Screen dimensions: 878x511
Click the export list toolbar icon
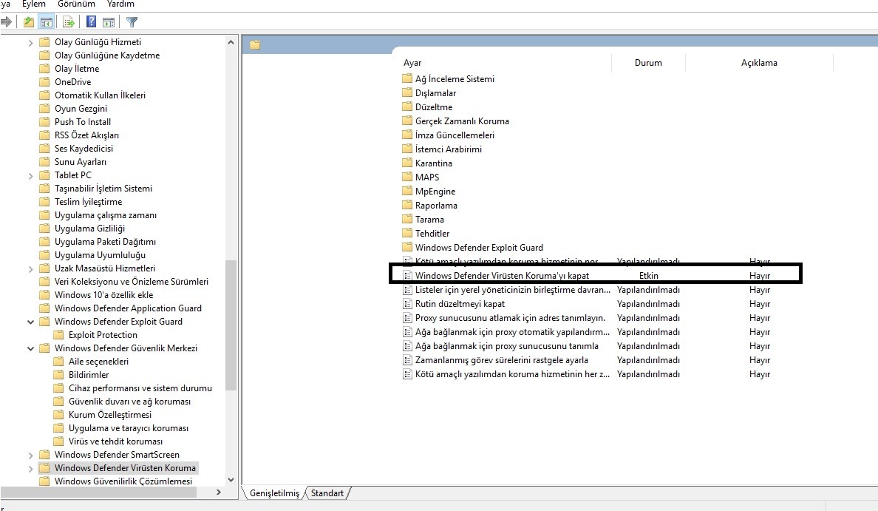[69, 22]
